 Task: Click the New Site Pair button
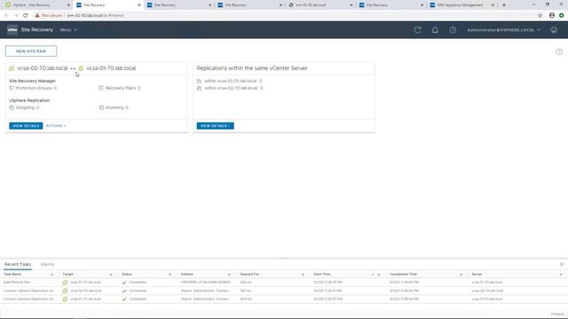click(x=31, y=51)
